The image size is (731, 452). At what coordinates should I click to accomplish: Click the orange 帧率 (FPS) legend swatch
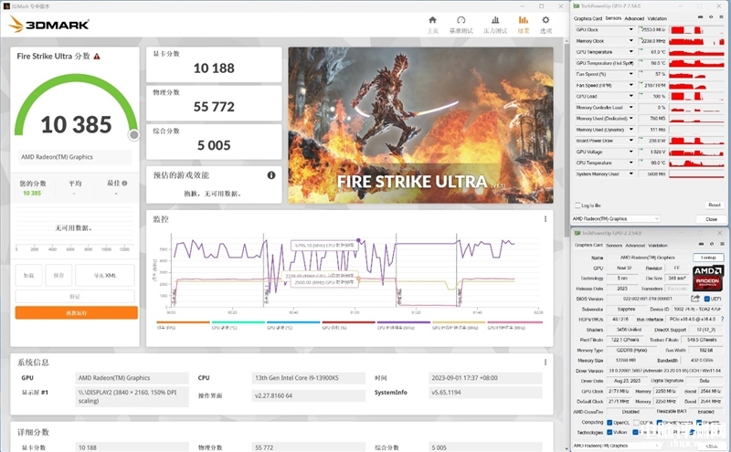pos(184,322)
